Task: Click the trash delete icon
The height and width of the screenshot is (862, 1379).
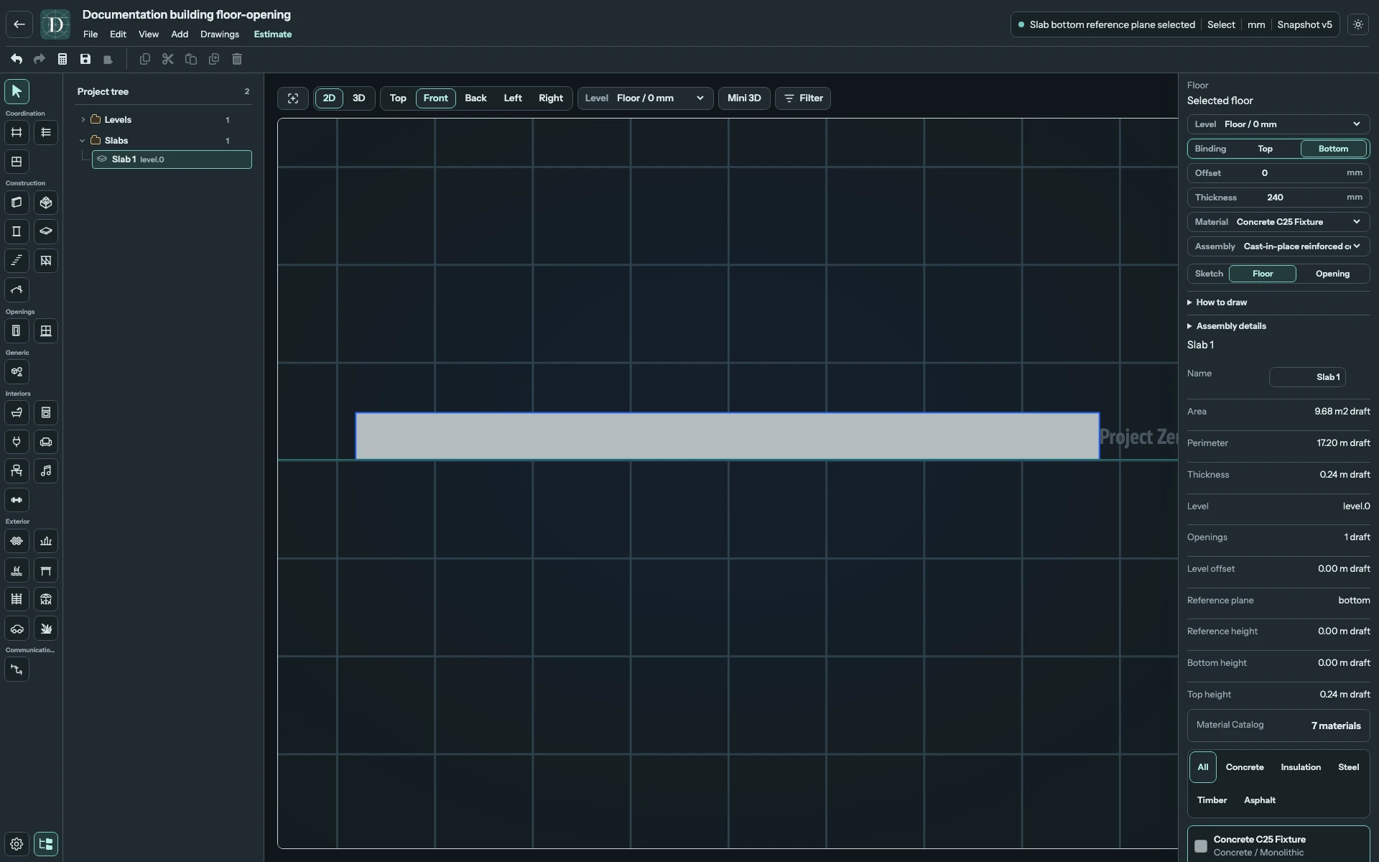Action: [x=237, y=59]
